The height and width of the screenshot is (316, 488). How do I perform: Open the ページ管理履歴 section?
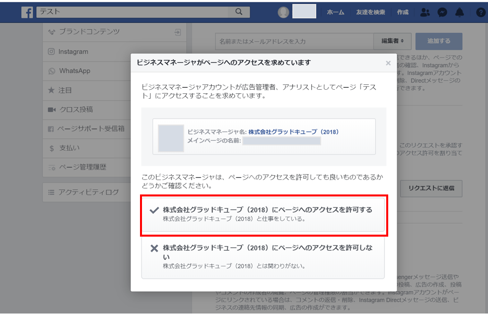tap(86, 167)
